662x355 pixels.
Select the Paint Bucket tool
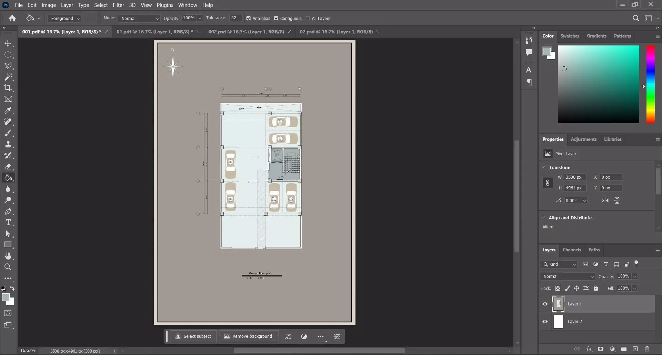(x=8, y=178)
